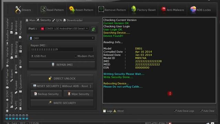Screen dimensions: 220x124
Task: Open the App Handler vertical tab
Action: coord(7,56)
